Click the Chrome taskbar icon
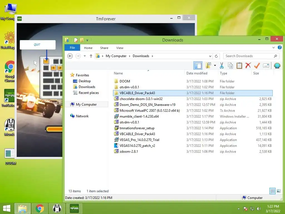 [40, 208]
